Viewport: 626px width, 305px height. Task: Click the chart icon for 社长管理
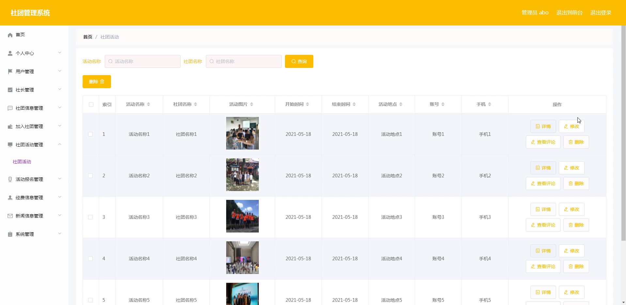pos(10,90)
